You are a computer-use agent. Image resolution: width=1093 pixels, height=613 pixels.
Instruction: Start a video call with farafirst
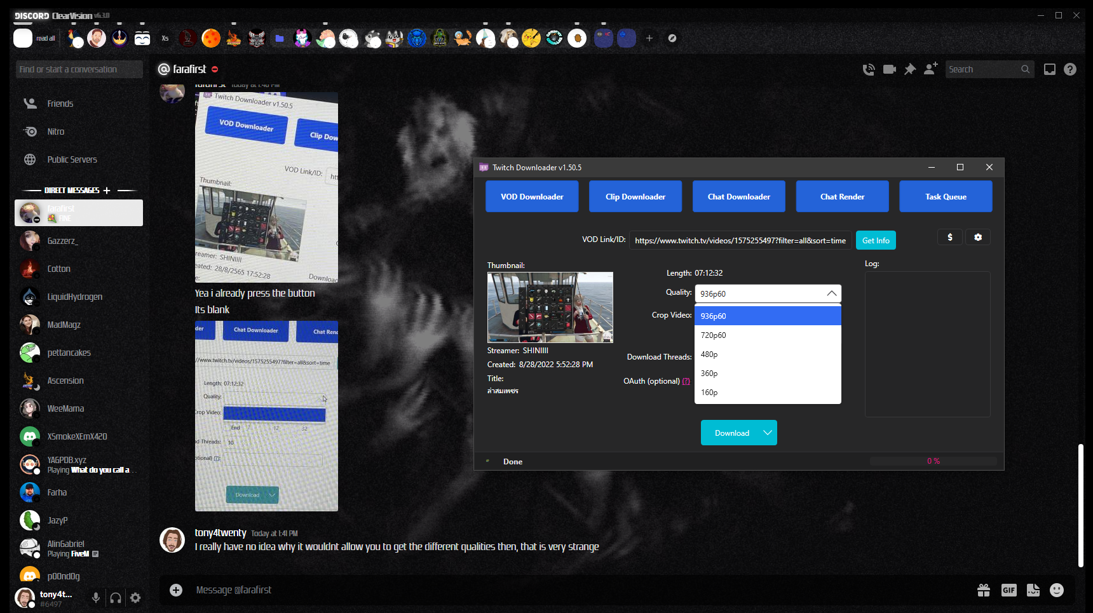pyautogui.click(x=889, y=69)
